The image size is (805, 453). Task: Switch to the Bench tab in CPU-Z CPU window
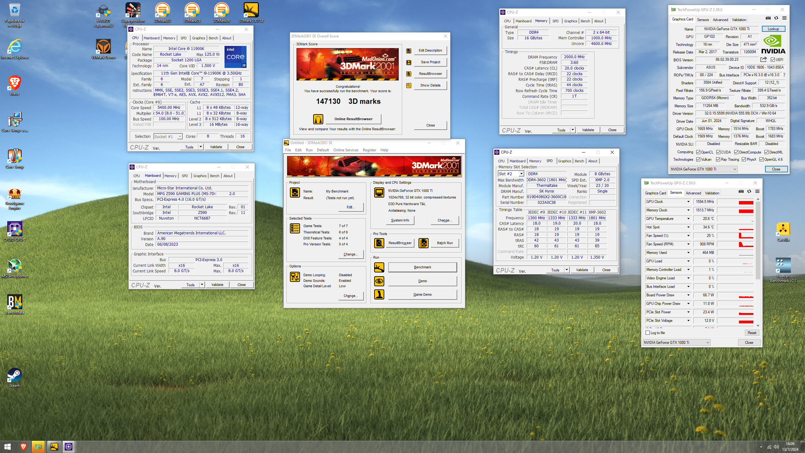point(213,38)
